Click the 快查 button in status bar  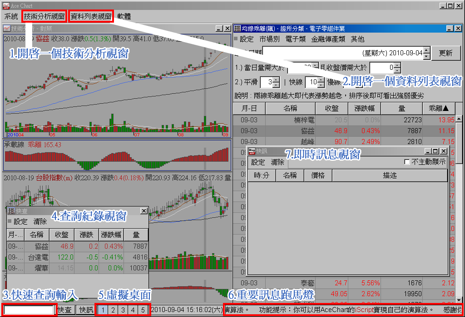point(65,310)
